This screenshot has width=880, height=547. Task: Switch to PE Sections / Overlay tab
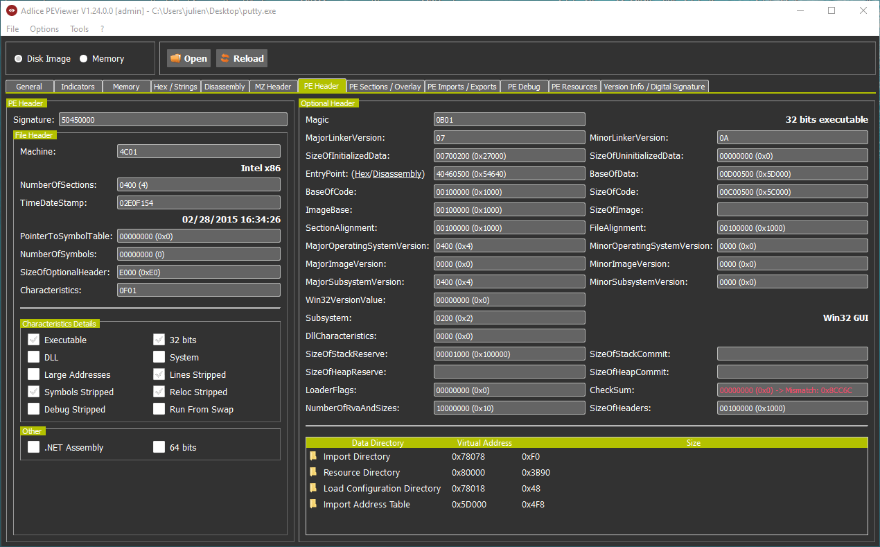coord(385,87)
